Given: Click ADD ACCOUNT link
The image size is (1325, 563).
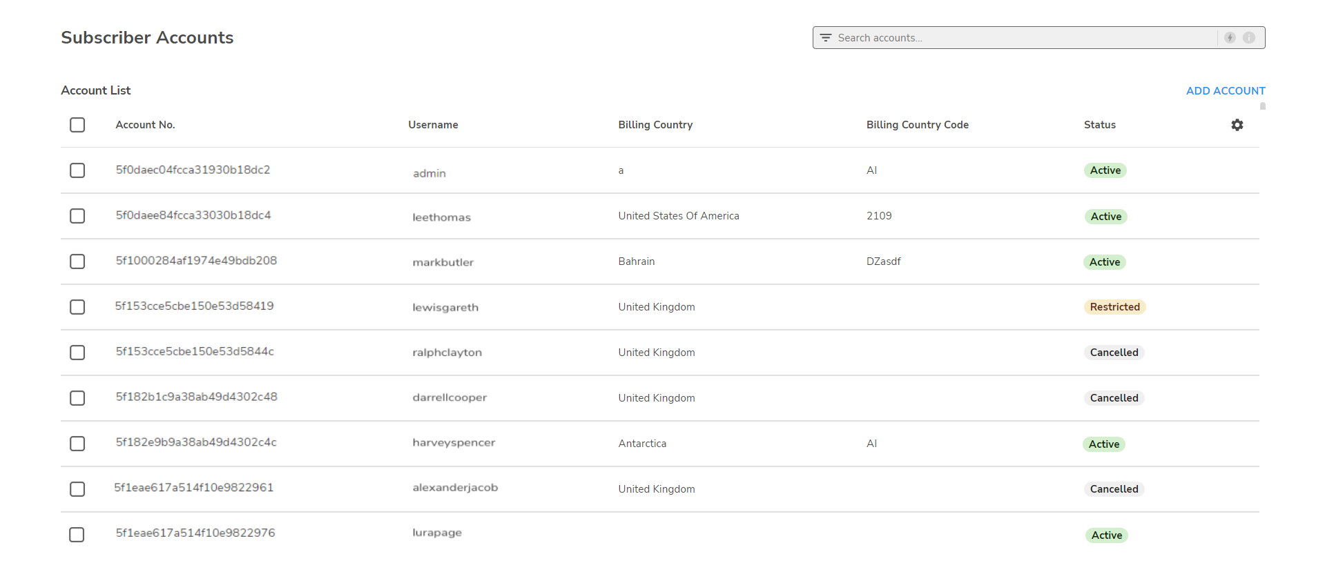Looking at the screenshot, I should (x=1225, y=91).
